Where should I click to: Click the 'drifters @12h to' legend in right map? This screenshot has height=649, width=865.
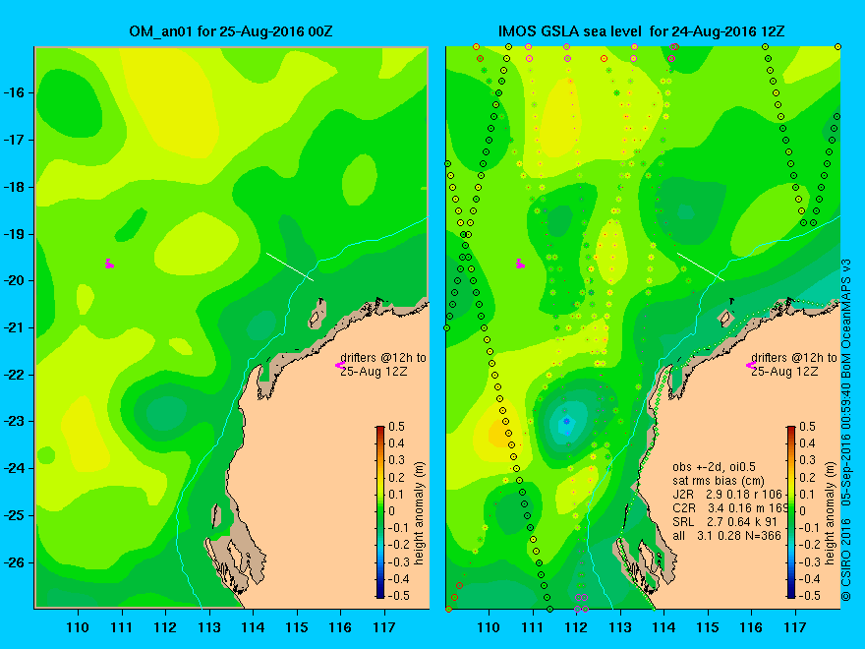pos(794,358)
